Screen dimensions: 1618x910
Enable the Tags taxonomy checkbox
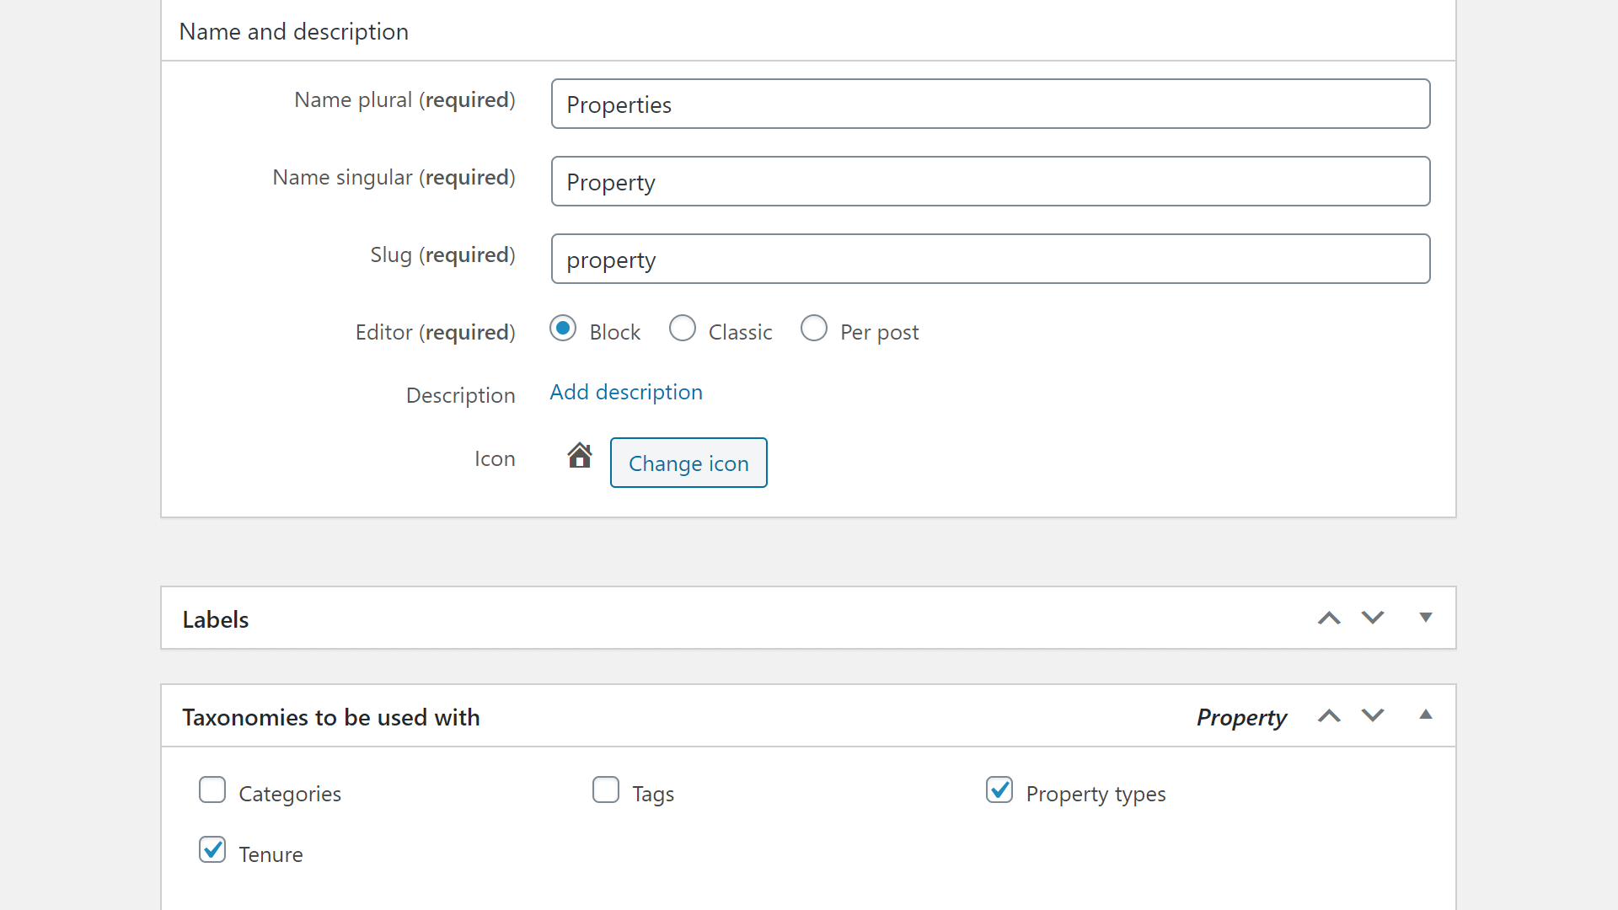tap(606, 790)
